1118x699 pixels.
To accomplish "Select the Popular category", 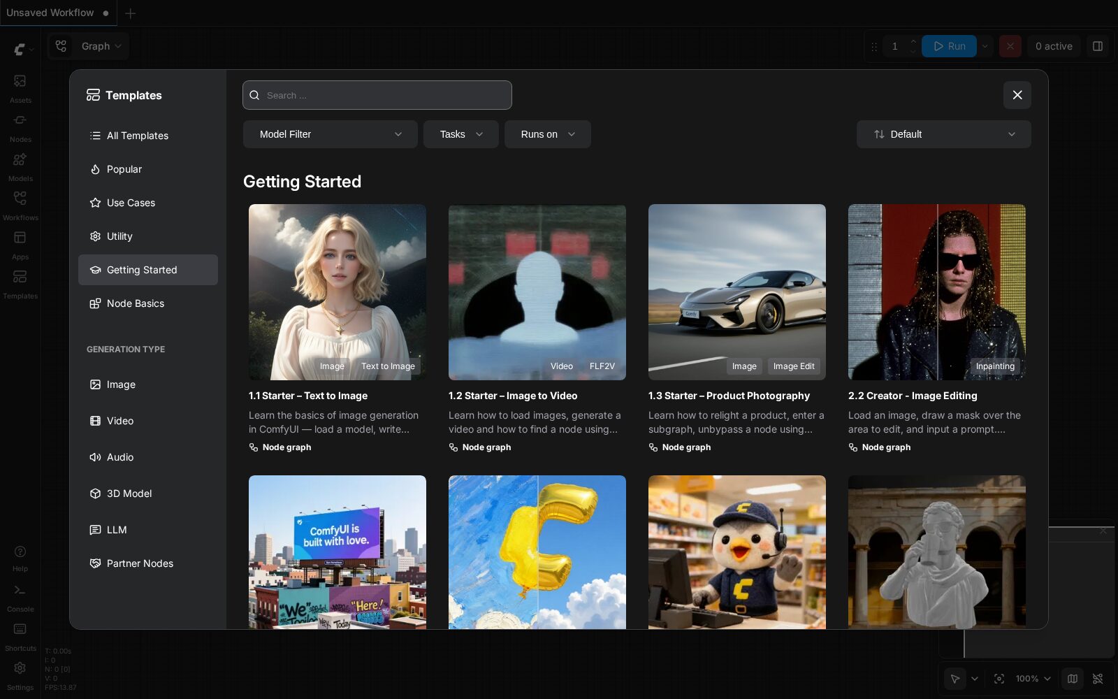I will click(x=148, y=169).
